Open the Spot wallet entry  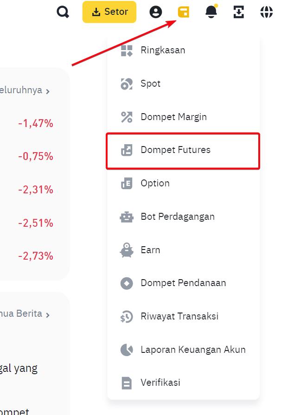coord(150,84)
